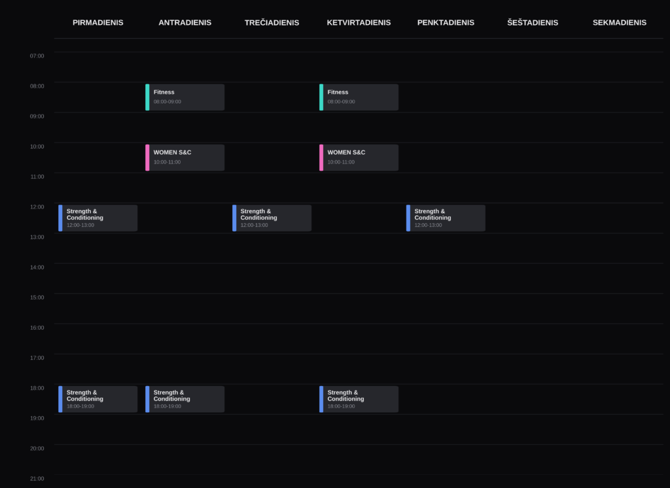Select the Trečiadienis day header
Screen dimensions: 670x488
(272, 22)
